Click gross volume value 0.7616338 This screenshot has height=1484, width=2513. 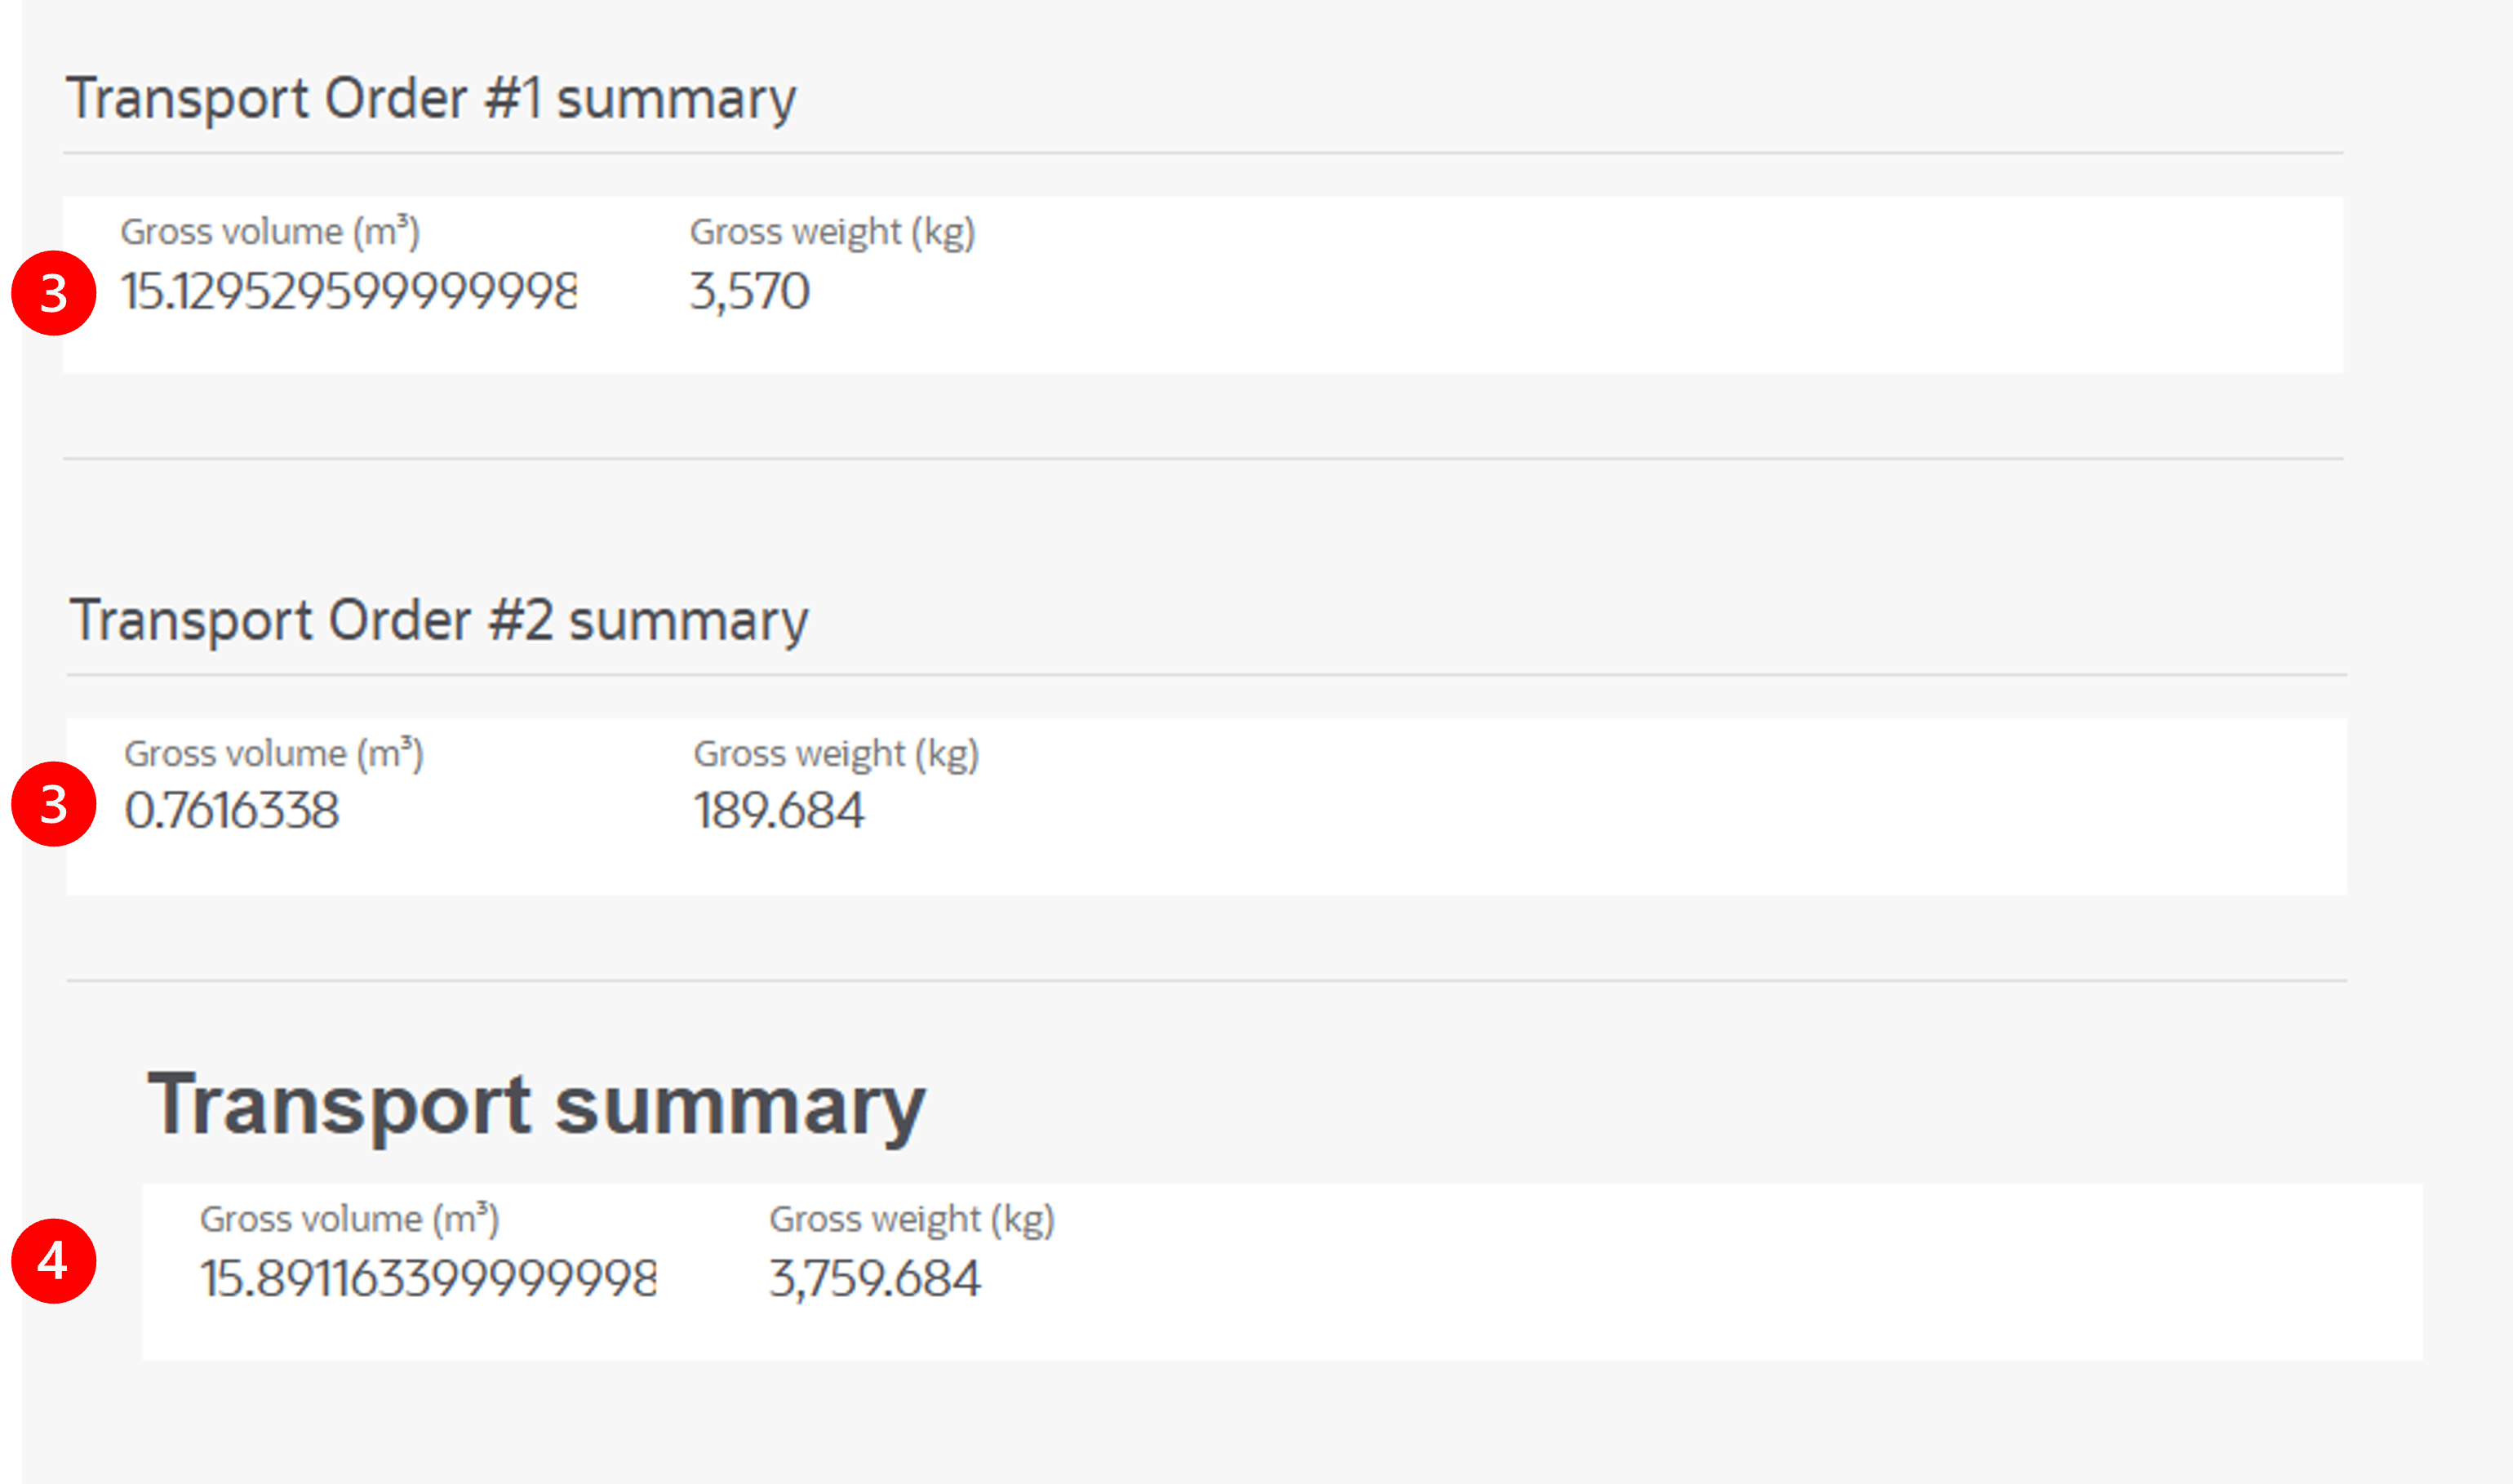232,810
